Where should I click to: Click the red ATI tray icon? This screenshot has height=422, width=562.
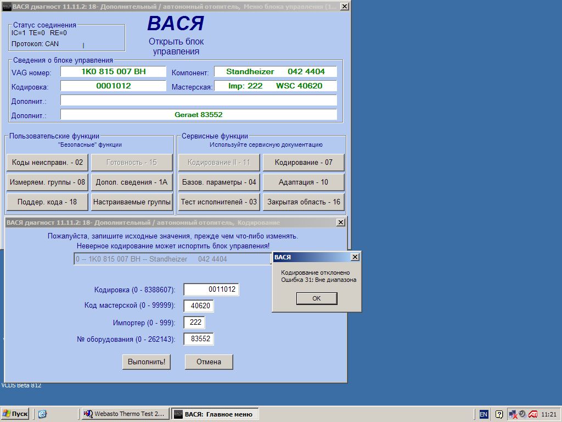pyautogui.click(x=532, y=414)
